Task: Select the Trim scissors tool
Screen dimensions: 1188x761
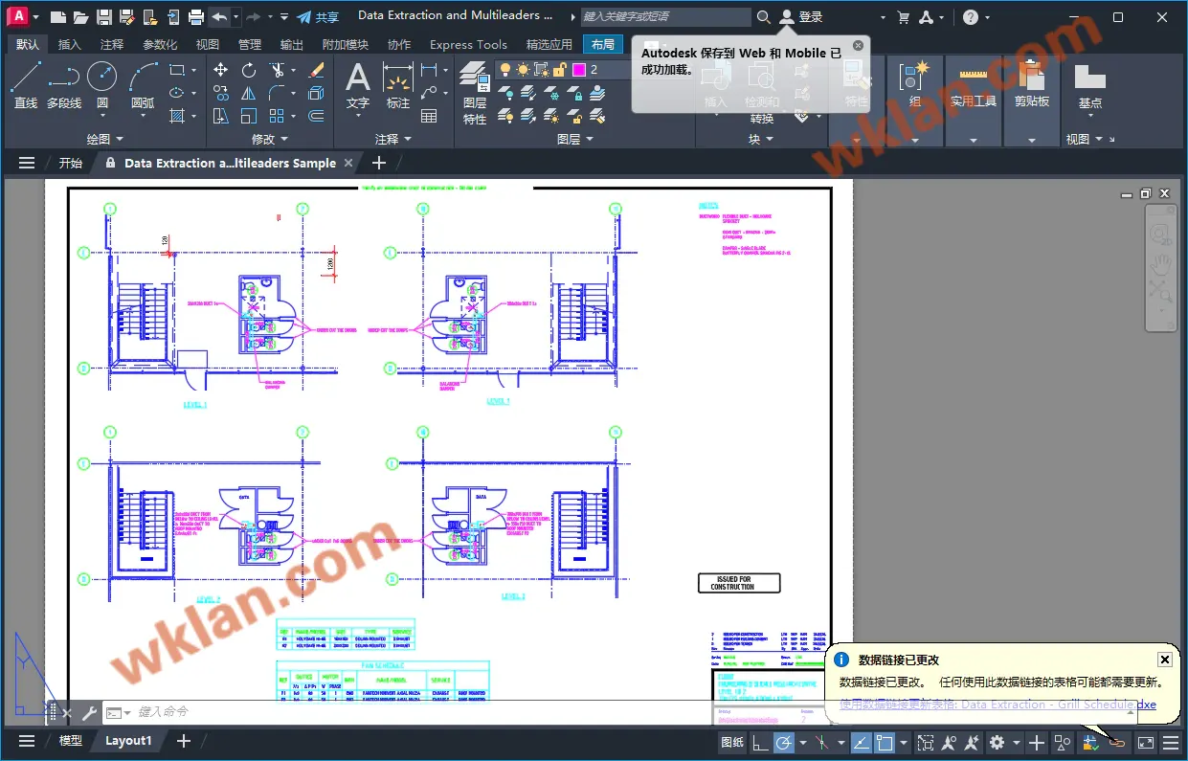Action: tap(277, 70)
